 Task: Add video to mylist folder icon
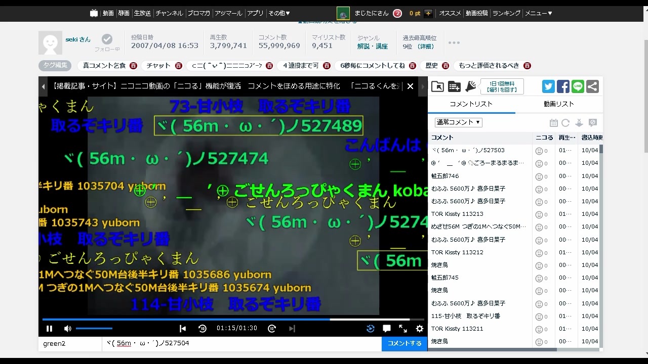(x=454, y=86)
